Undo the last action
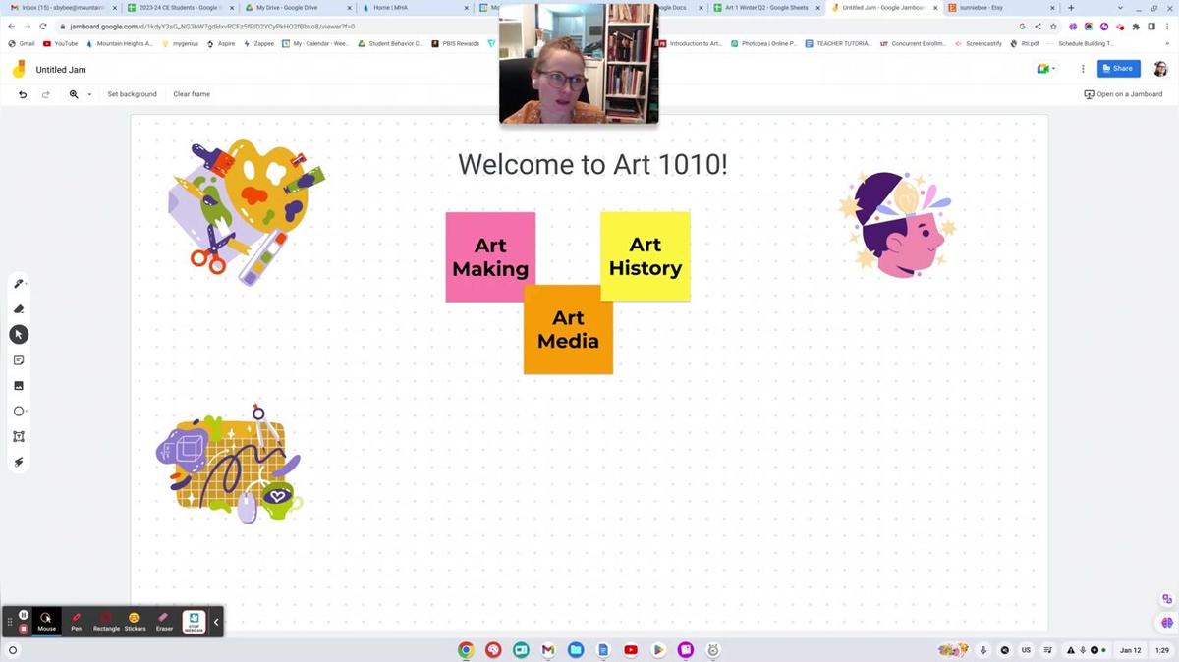This screenshot has height=662, width=1179. [x=23, y=94]
